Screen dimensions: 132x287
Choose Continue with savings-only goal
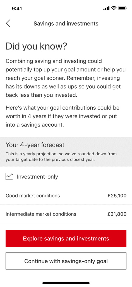pyautogui.click(x=66, y=261)
